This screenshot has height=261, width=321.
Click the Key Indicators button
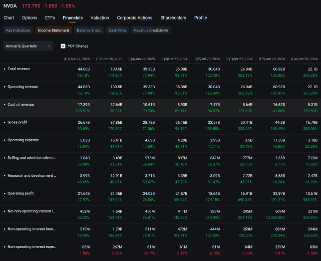18,30
